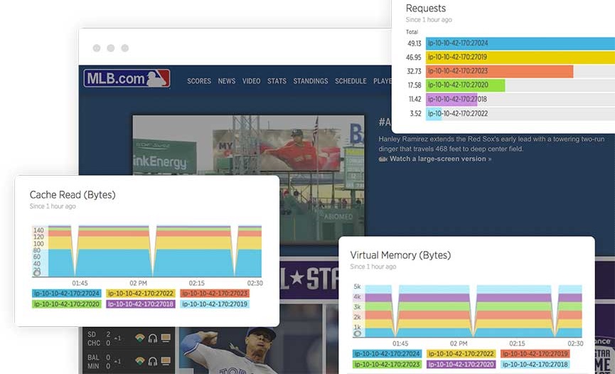Click the Hanley Ramirez headline text
This screenshot has width=615, height=374.
tap(491, 144)
